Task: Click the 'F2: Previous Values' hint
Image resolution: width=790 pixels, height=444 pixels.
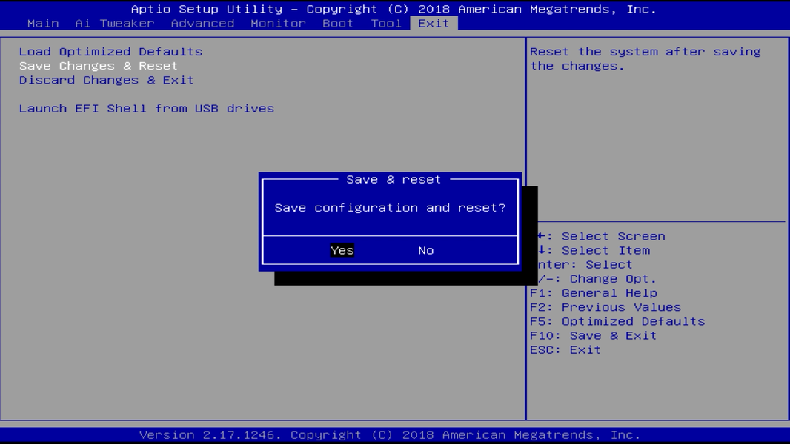Action: [605, 307]
